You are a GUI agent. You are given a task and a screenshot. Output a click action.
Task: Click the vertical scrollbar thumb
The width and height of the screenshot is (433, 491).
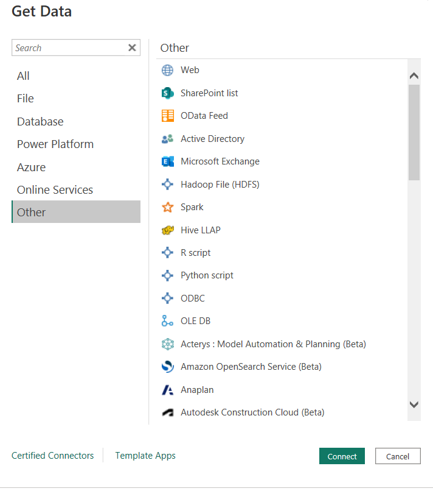click(x=414, y=132)
